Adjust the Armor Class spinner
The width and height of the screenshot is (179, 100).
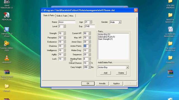pos(89,42)
